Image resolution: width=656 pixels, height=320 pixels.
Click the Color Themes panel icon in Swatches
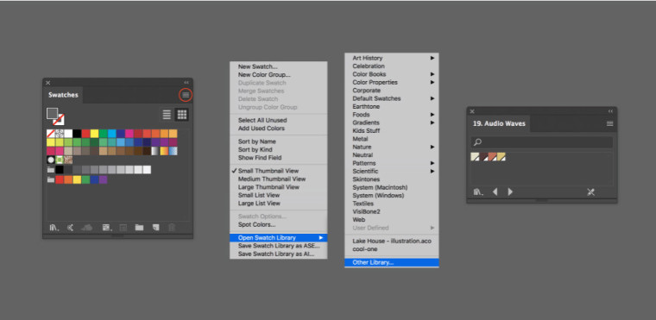click(x=70, y=228)
